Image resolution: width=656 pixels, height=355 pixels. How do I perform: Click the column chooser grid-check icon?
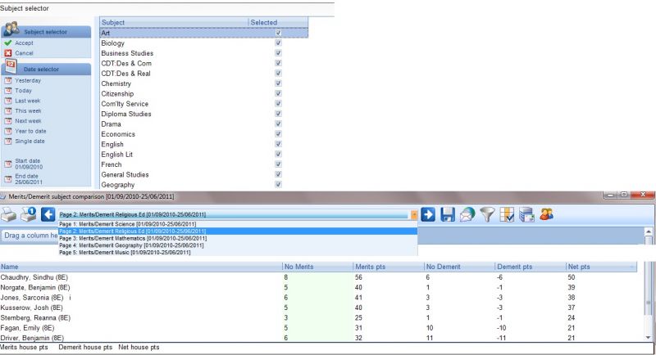click(507, 214)
